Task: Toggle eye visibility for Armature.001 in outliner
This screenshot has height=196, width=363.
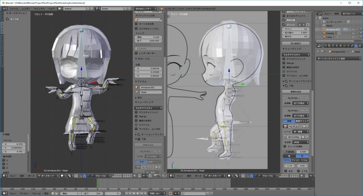Action: pyautogui.click(x=353, y=30)
